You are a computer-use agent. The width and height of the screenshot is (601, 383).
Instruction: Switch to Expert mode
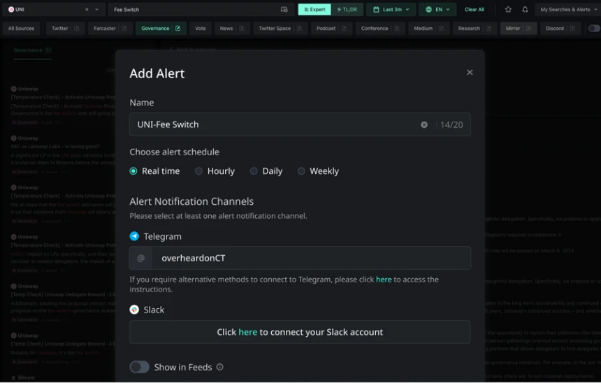click(x=314, y=10)
